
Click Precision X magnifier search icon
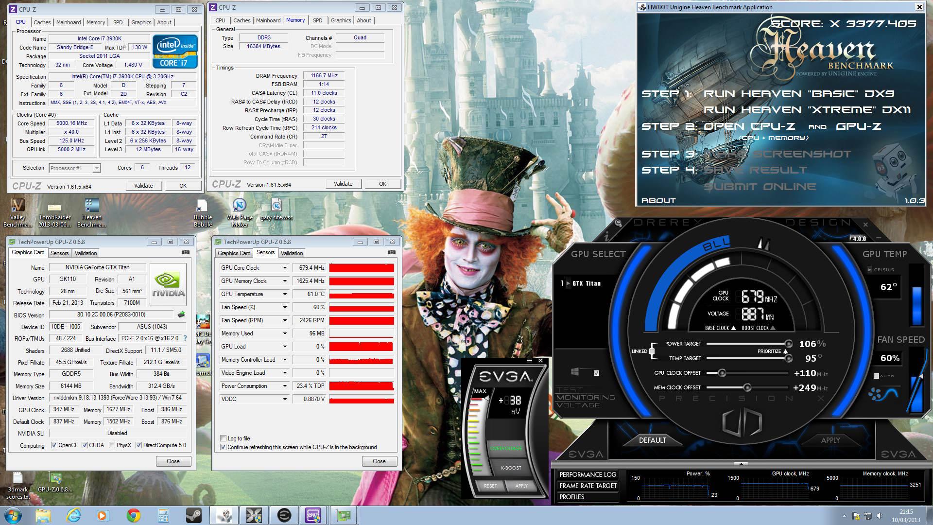(619, 223)
